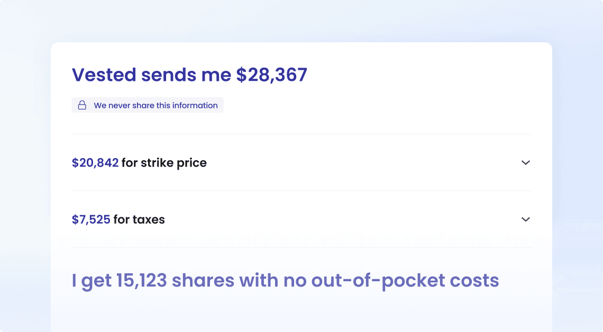Click the empty middle of the strike price row
The image size is (603, 332).
(x=360, y=163)
